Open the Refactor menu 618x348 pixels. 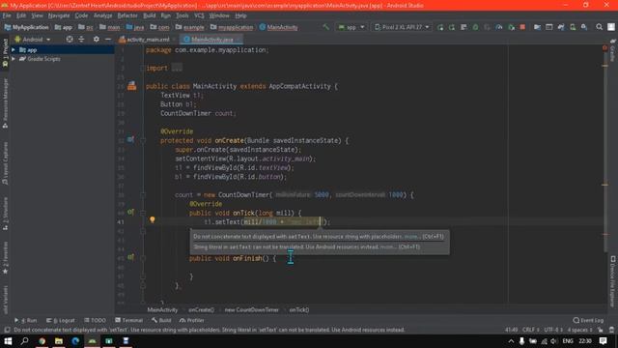pos(127,15)
